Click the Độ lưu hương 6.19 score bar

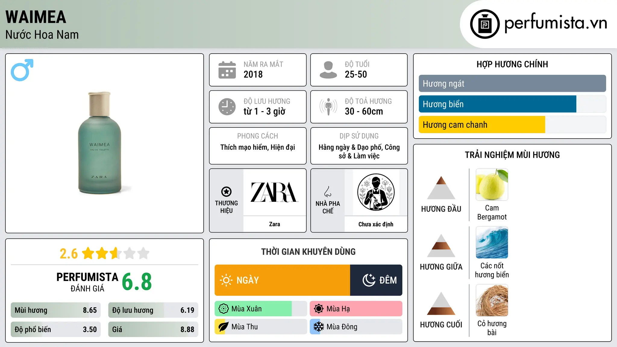(153, 310)
